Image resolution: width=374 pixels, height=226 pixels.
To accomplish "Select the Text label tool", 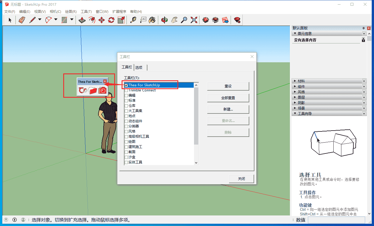I will (x=143, y=20).
